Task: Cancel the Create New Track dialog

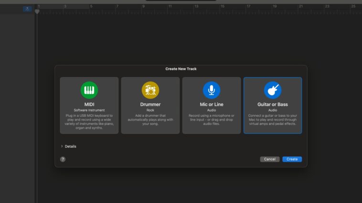Action: (270, 159)
